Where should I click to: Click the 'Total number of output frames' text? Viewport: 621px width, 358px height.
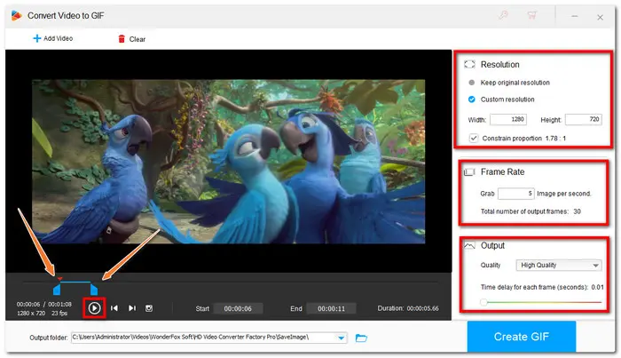[x=524, y=211]
